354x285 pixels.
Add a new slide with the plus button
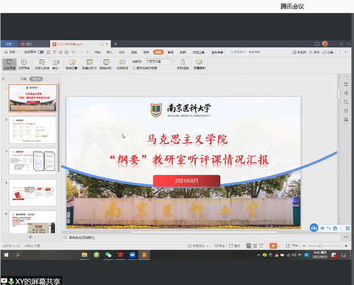(30, 237)
